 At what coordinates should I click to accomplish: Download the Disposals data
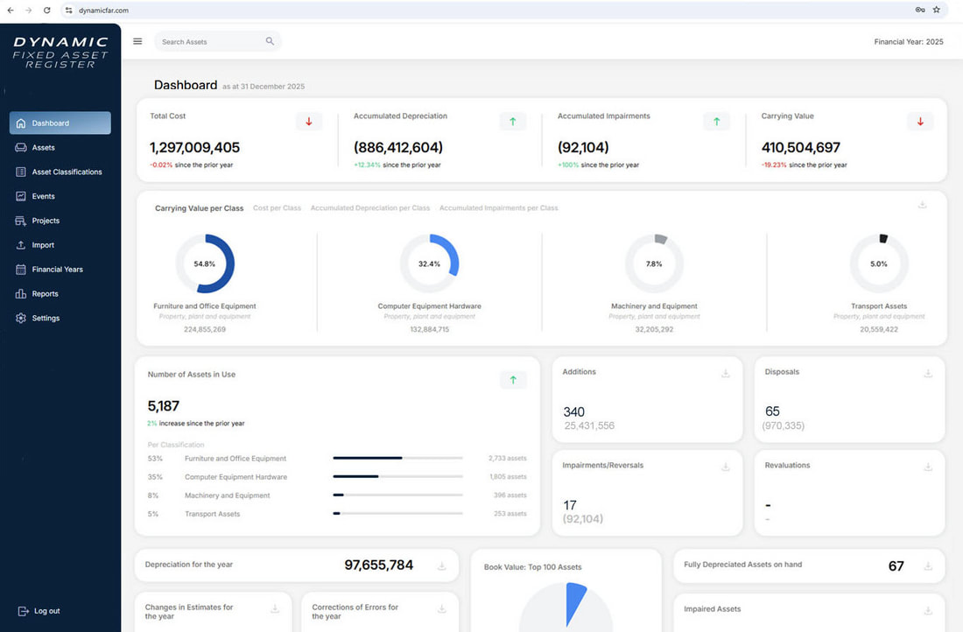point(928,374)
